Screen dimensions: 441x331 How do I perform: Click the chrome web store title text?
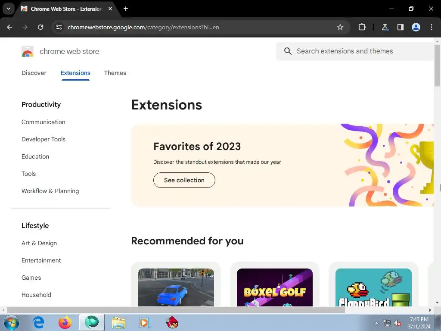click(69, 52)
